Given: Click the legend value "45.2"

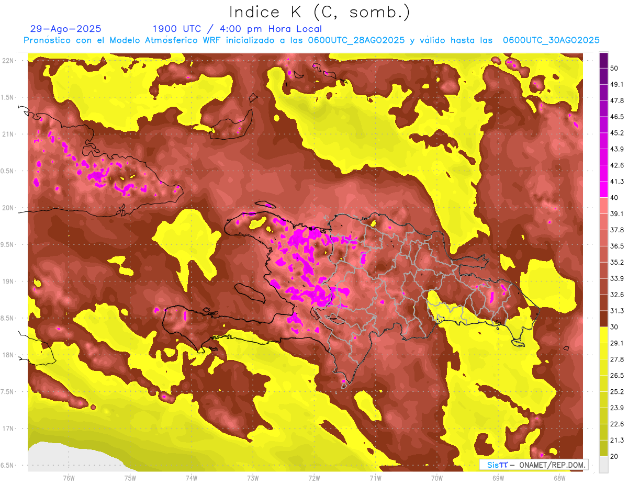Looking at the screenshot, I should click(616, 133).
